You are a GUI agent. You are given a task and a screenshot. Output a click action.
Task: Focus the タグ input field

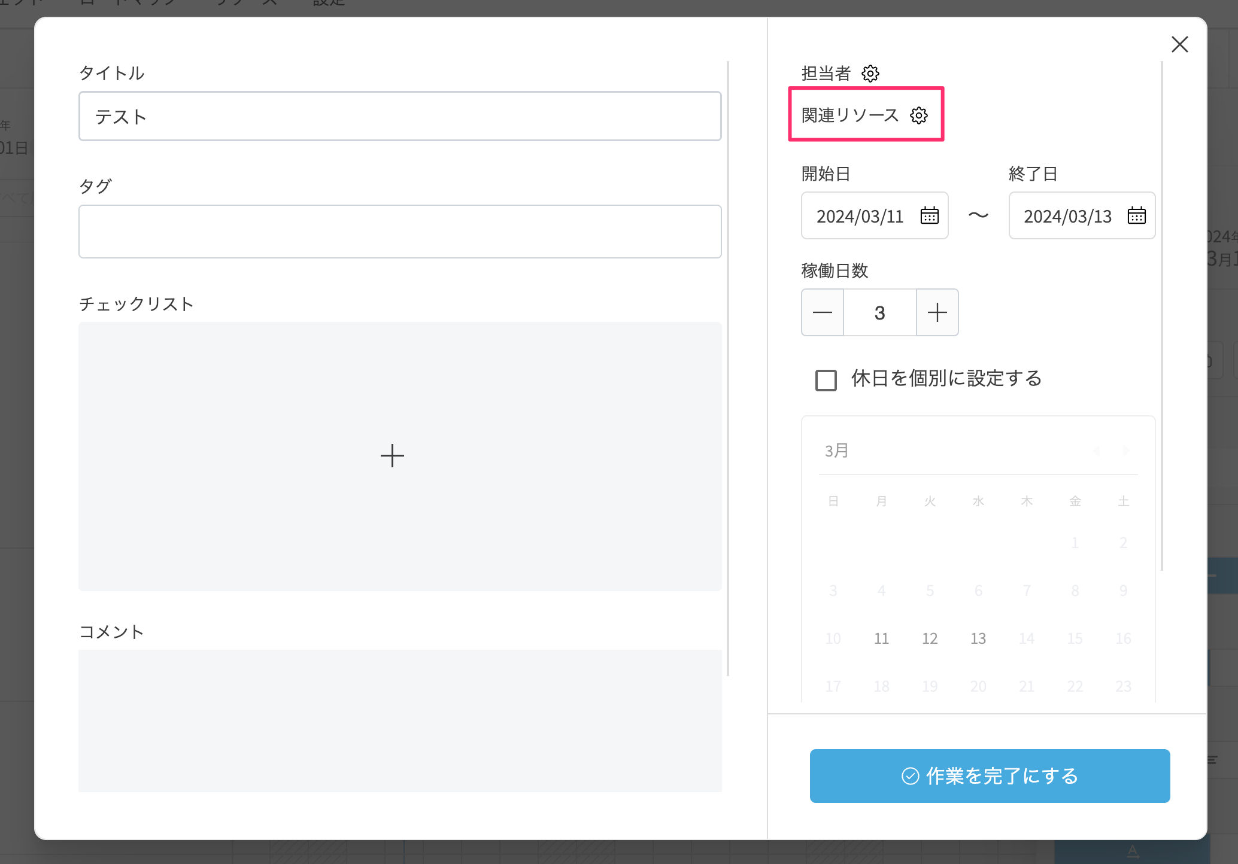coord(400,232)
